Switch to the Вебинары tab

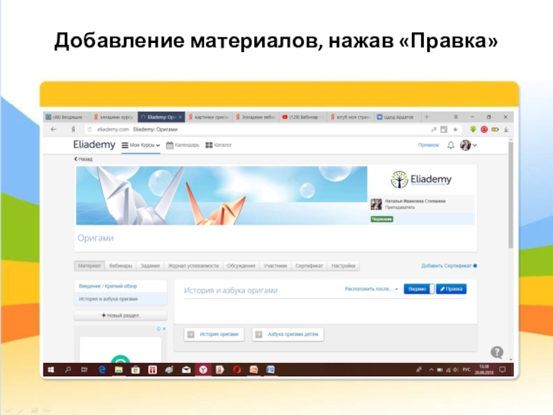(120, 266)
